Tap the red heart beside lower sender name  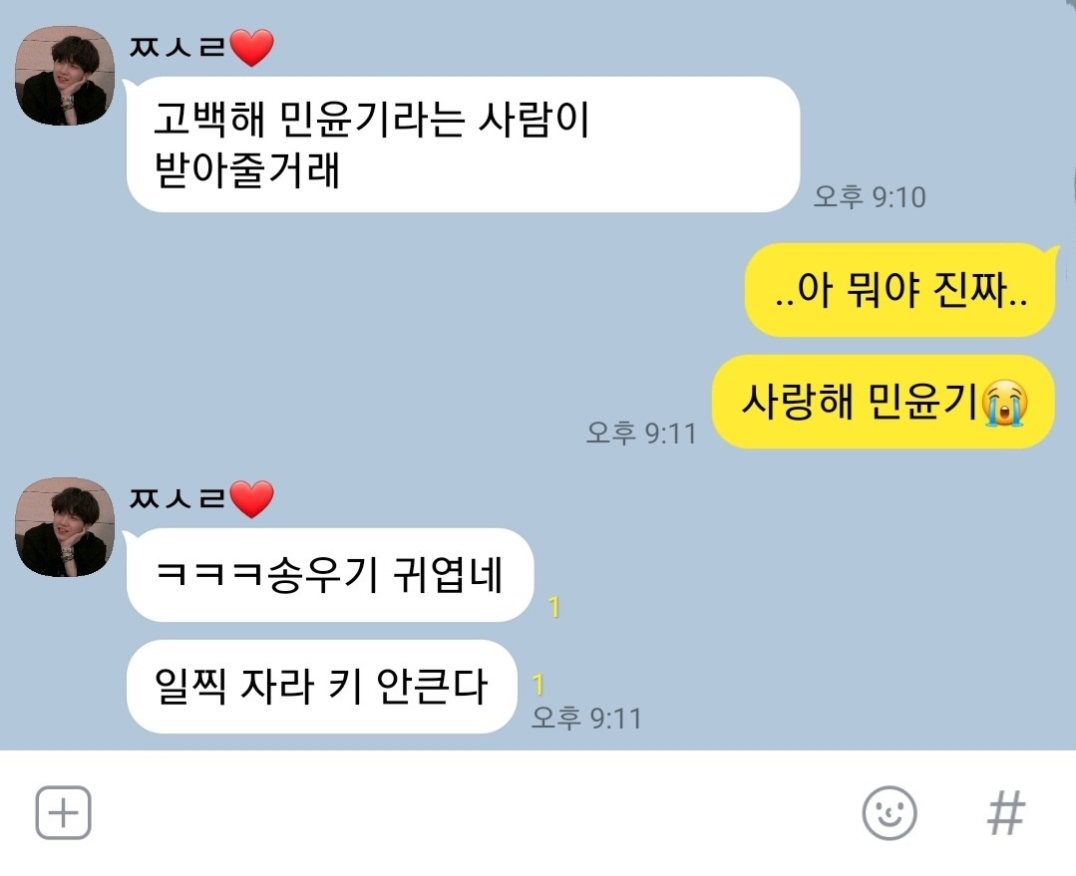pos(252,498)
